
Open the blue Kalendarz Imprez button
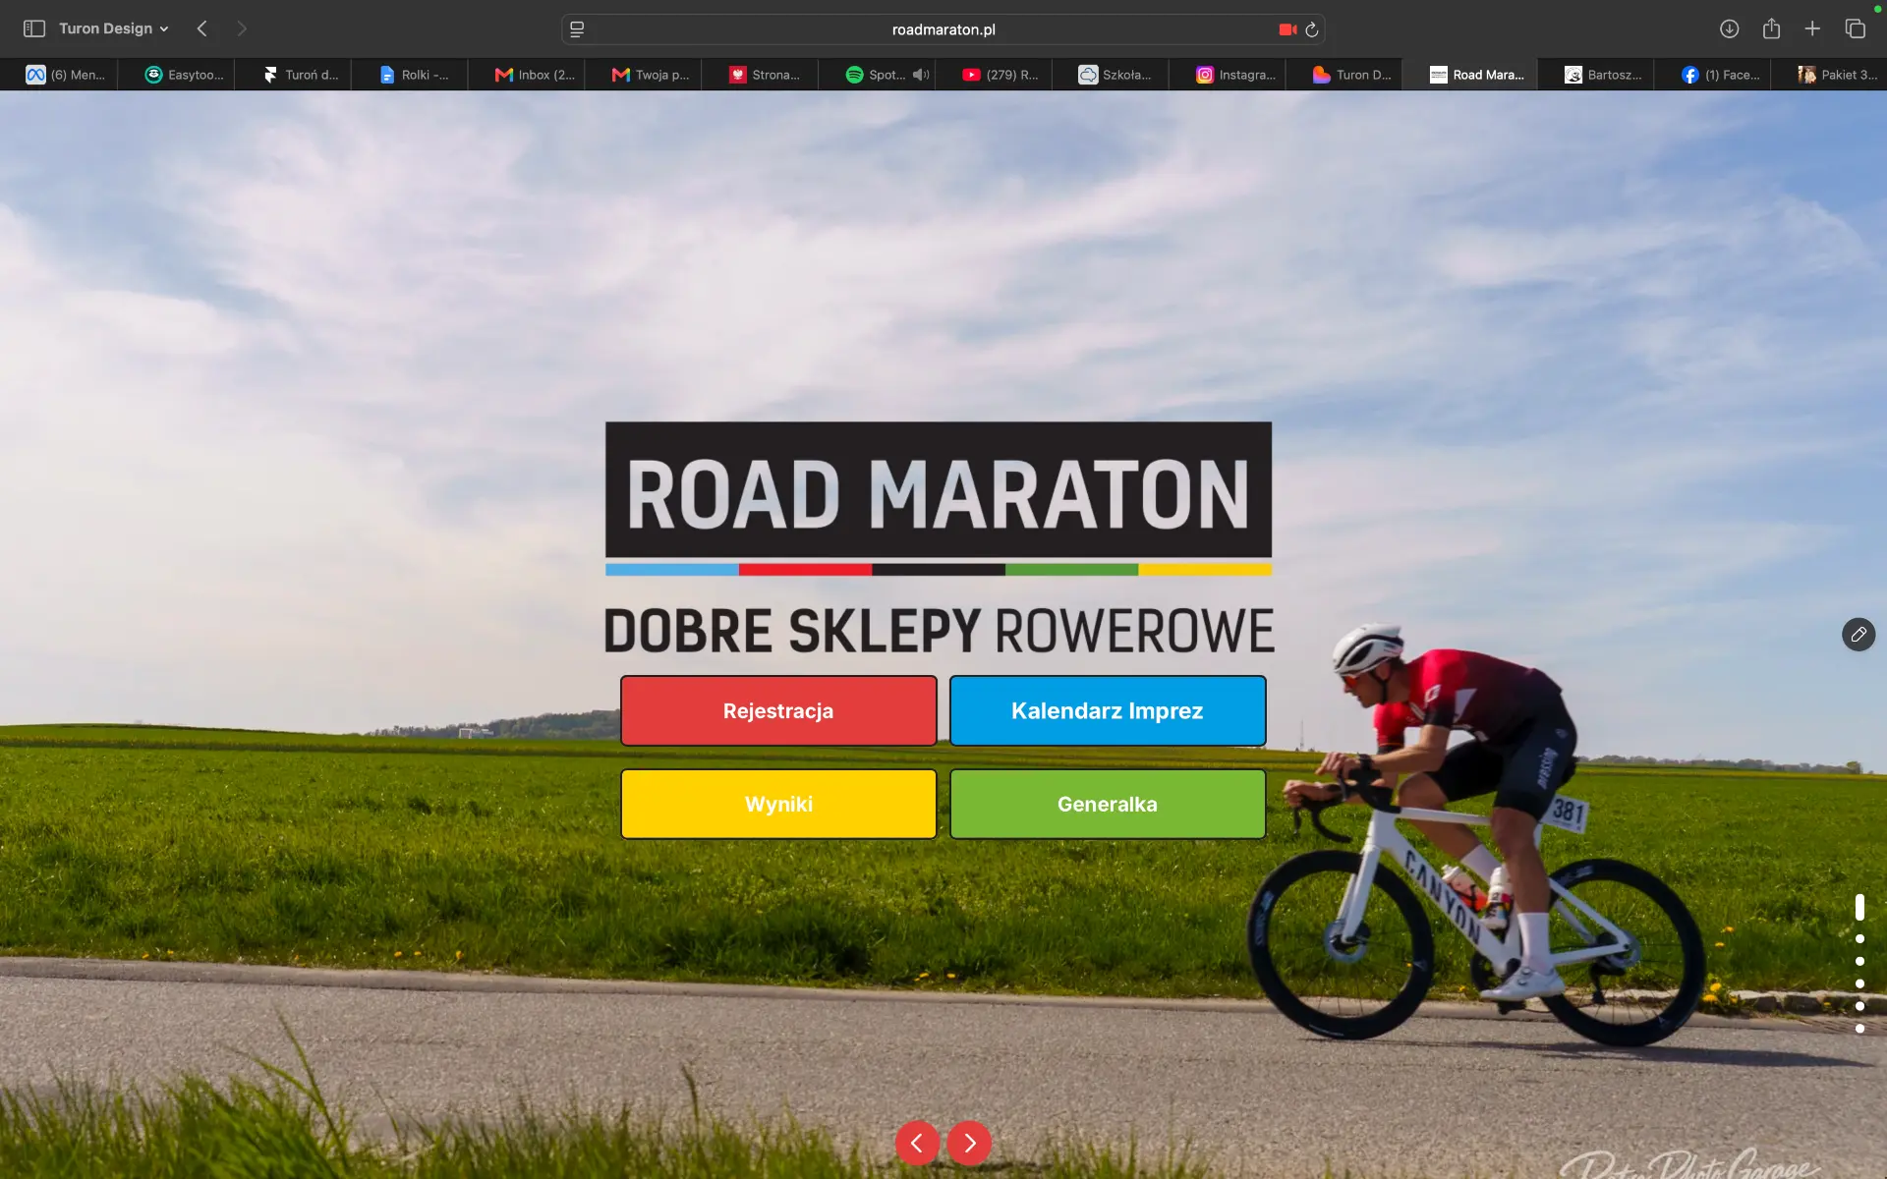tap(1108, 710)
